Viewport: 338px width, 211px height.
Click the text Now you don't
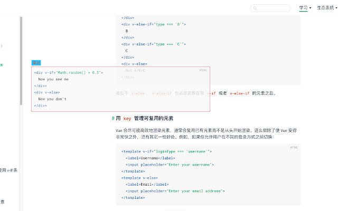point(52,99)
